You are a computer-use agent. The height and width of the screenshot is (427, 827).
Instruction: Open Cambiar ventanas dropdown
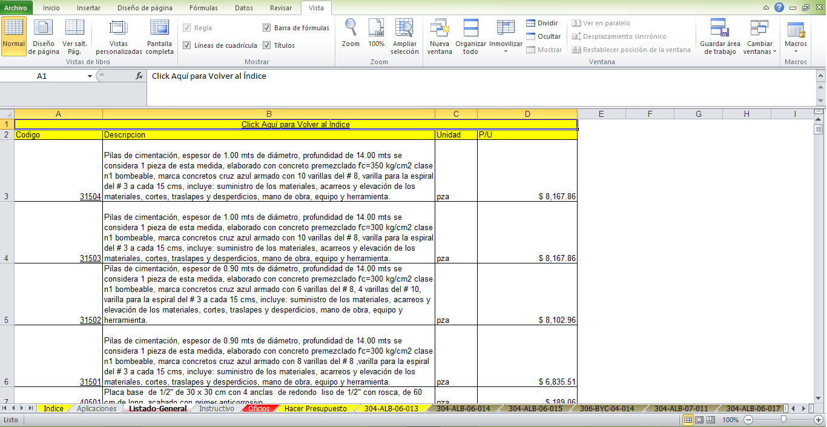[x=760, y=36]
